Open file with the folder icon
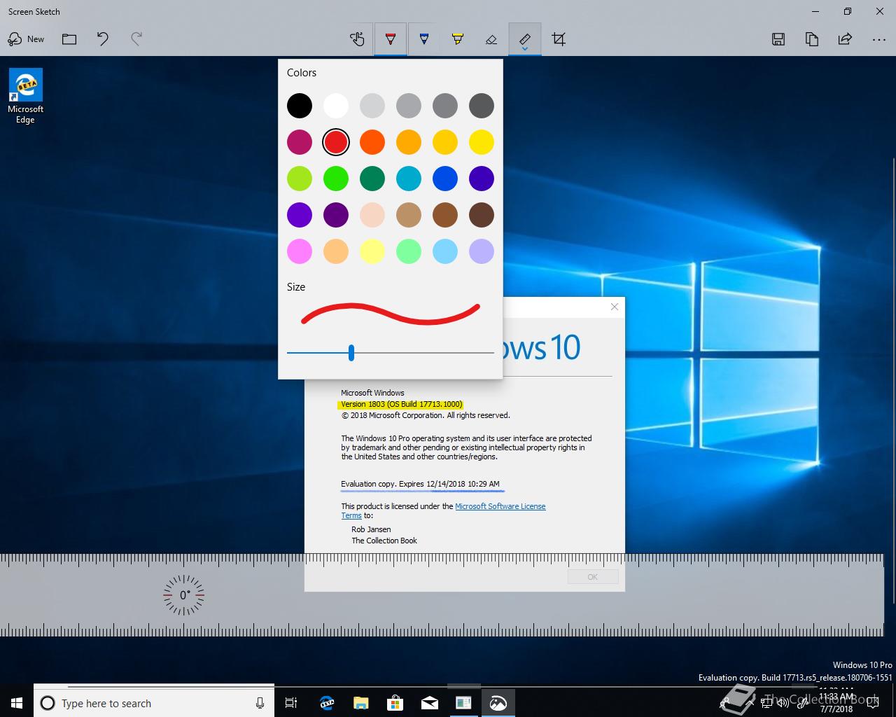896x717 pixels. (69, 39)
